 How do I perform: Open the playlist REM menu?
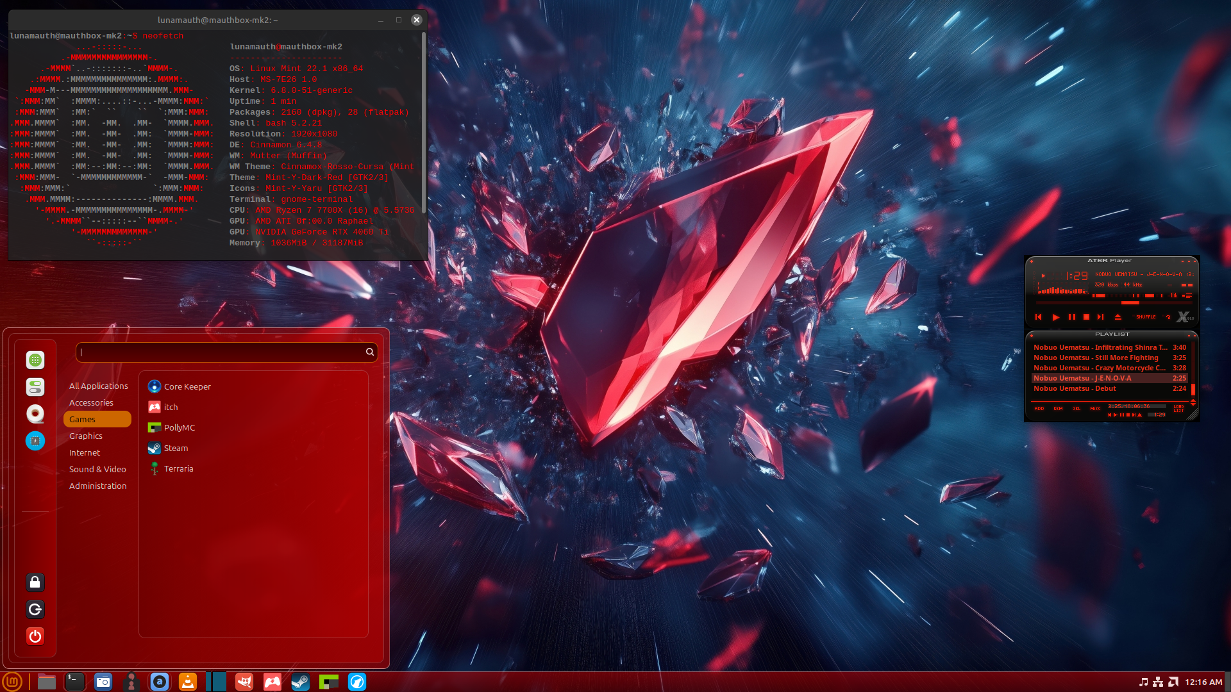point(1058,409)
